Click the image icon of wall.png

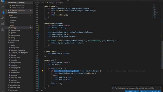[10, 80]
